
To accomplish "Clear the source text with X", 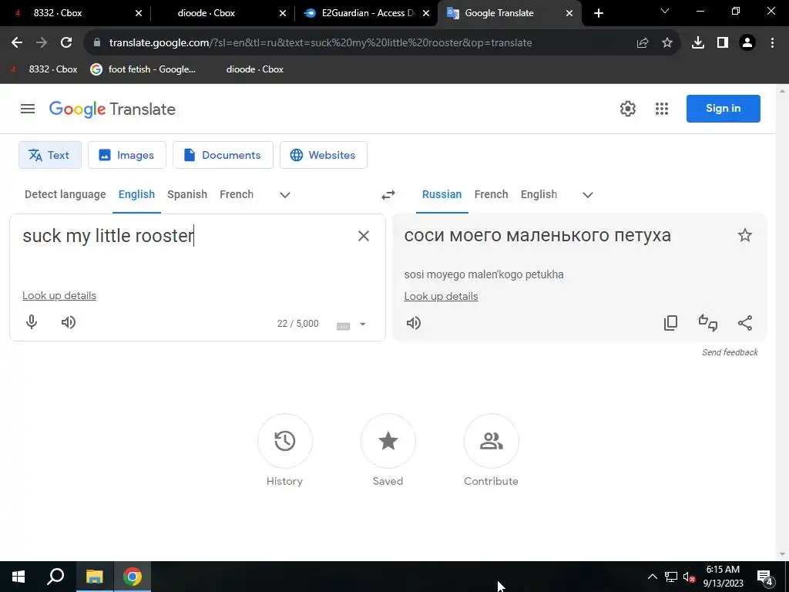I will pos(364,236).
